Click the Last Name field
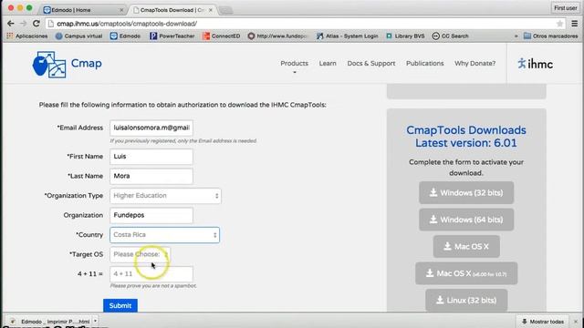 151,176
